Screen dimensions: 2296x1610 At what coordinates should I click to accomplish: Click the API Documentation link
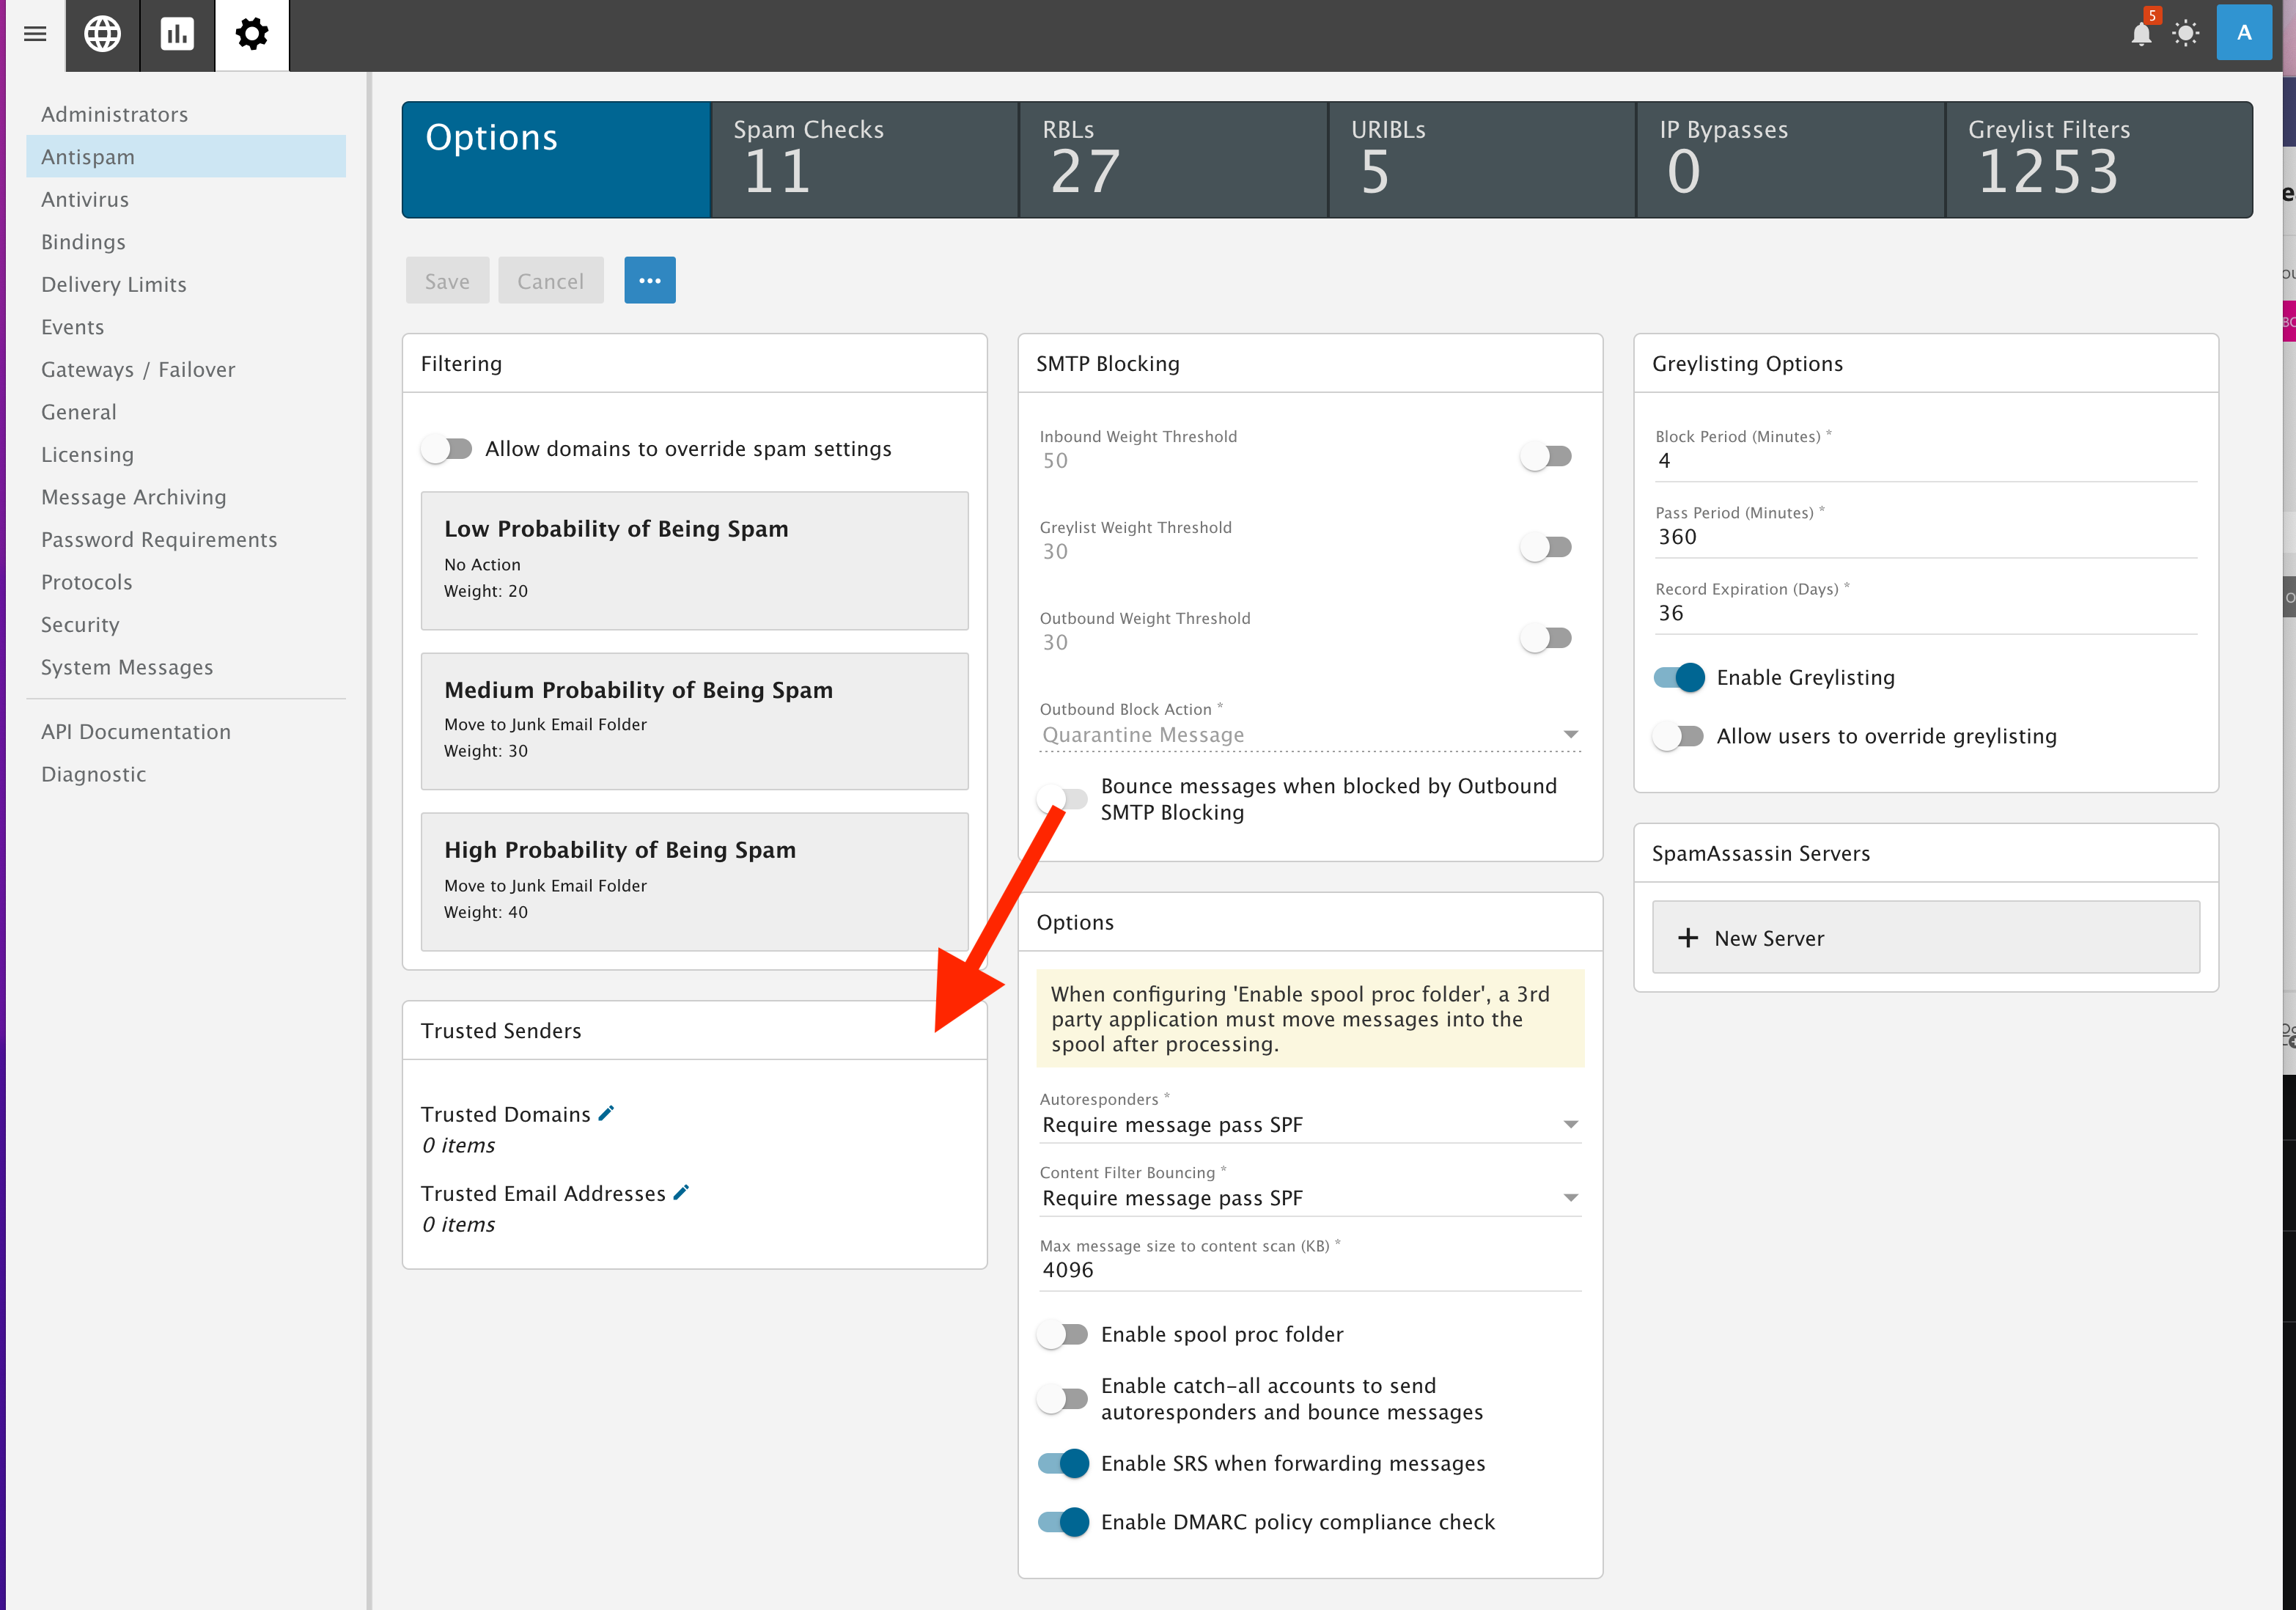[136, 731]
